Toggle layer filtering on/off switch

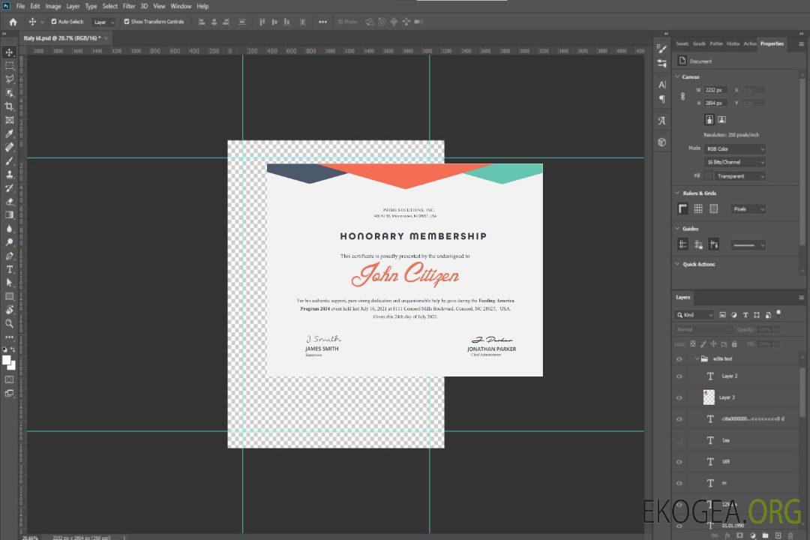point(778,313)
